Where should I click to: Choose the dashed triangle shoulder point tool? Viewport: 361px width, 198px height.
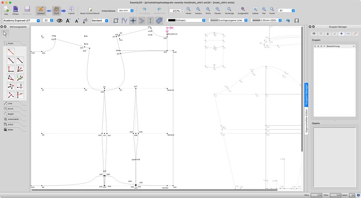[x=11, y=78]
